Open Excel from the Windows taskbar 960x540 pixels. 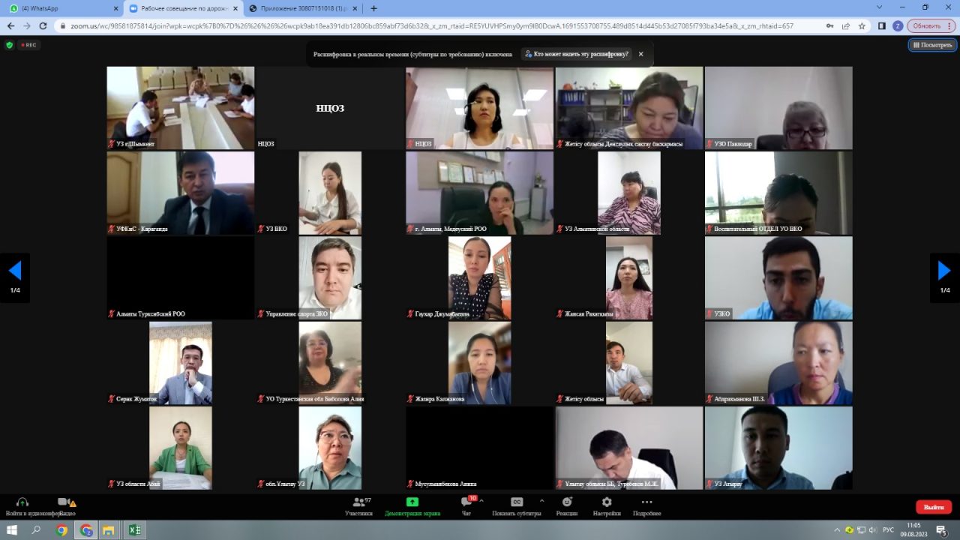pyautogui.click(x=135, y=530)
